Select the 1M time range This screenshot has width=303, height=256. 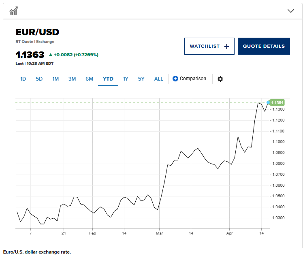click(55, 79)
